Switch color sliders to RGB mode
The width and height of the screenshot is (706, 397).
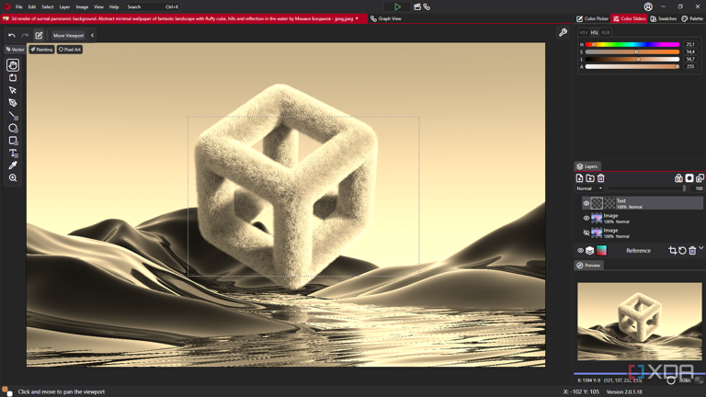[x=606, y=32]
